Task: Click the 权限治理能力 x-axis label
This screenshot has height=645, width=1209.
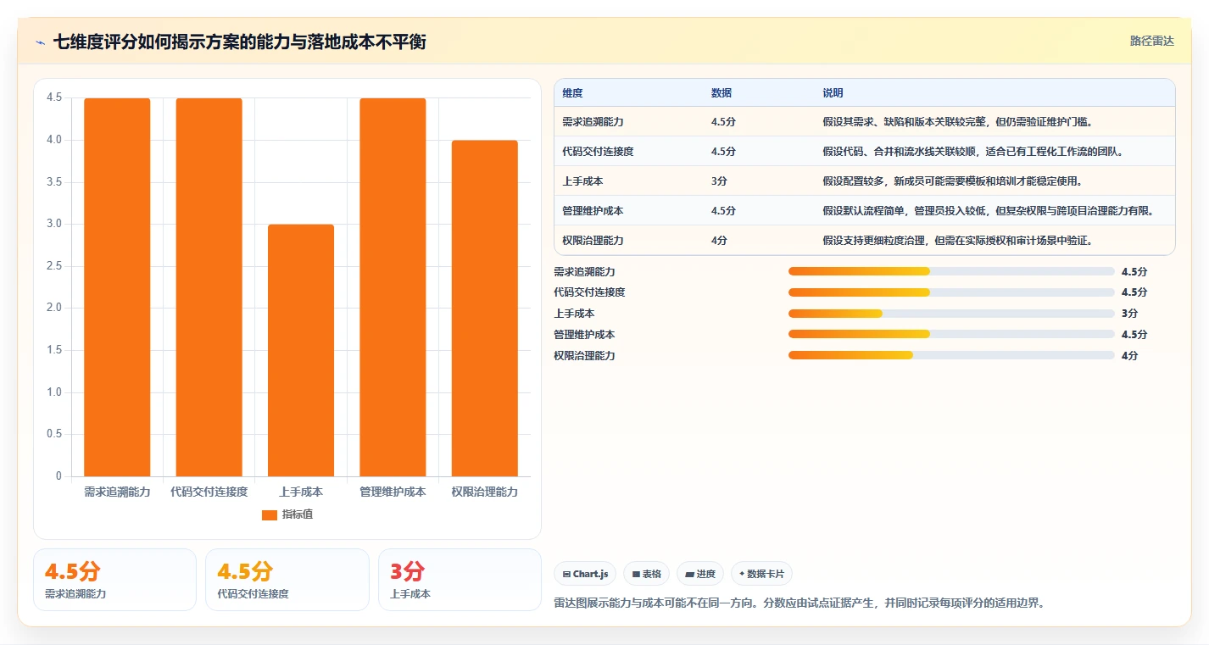Action: point(484,492)
